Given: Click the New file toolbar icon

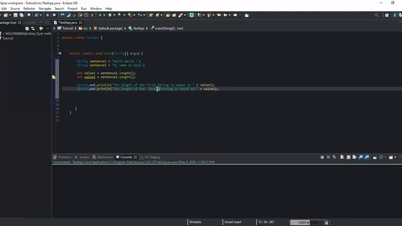Looking at the screenshot, I should point(6,15).
